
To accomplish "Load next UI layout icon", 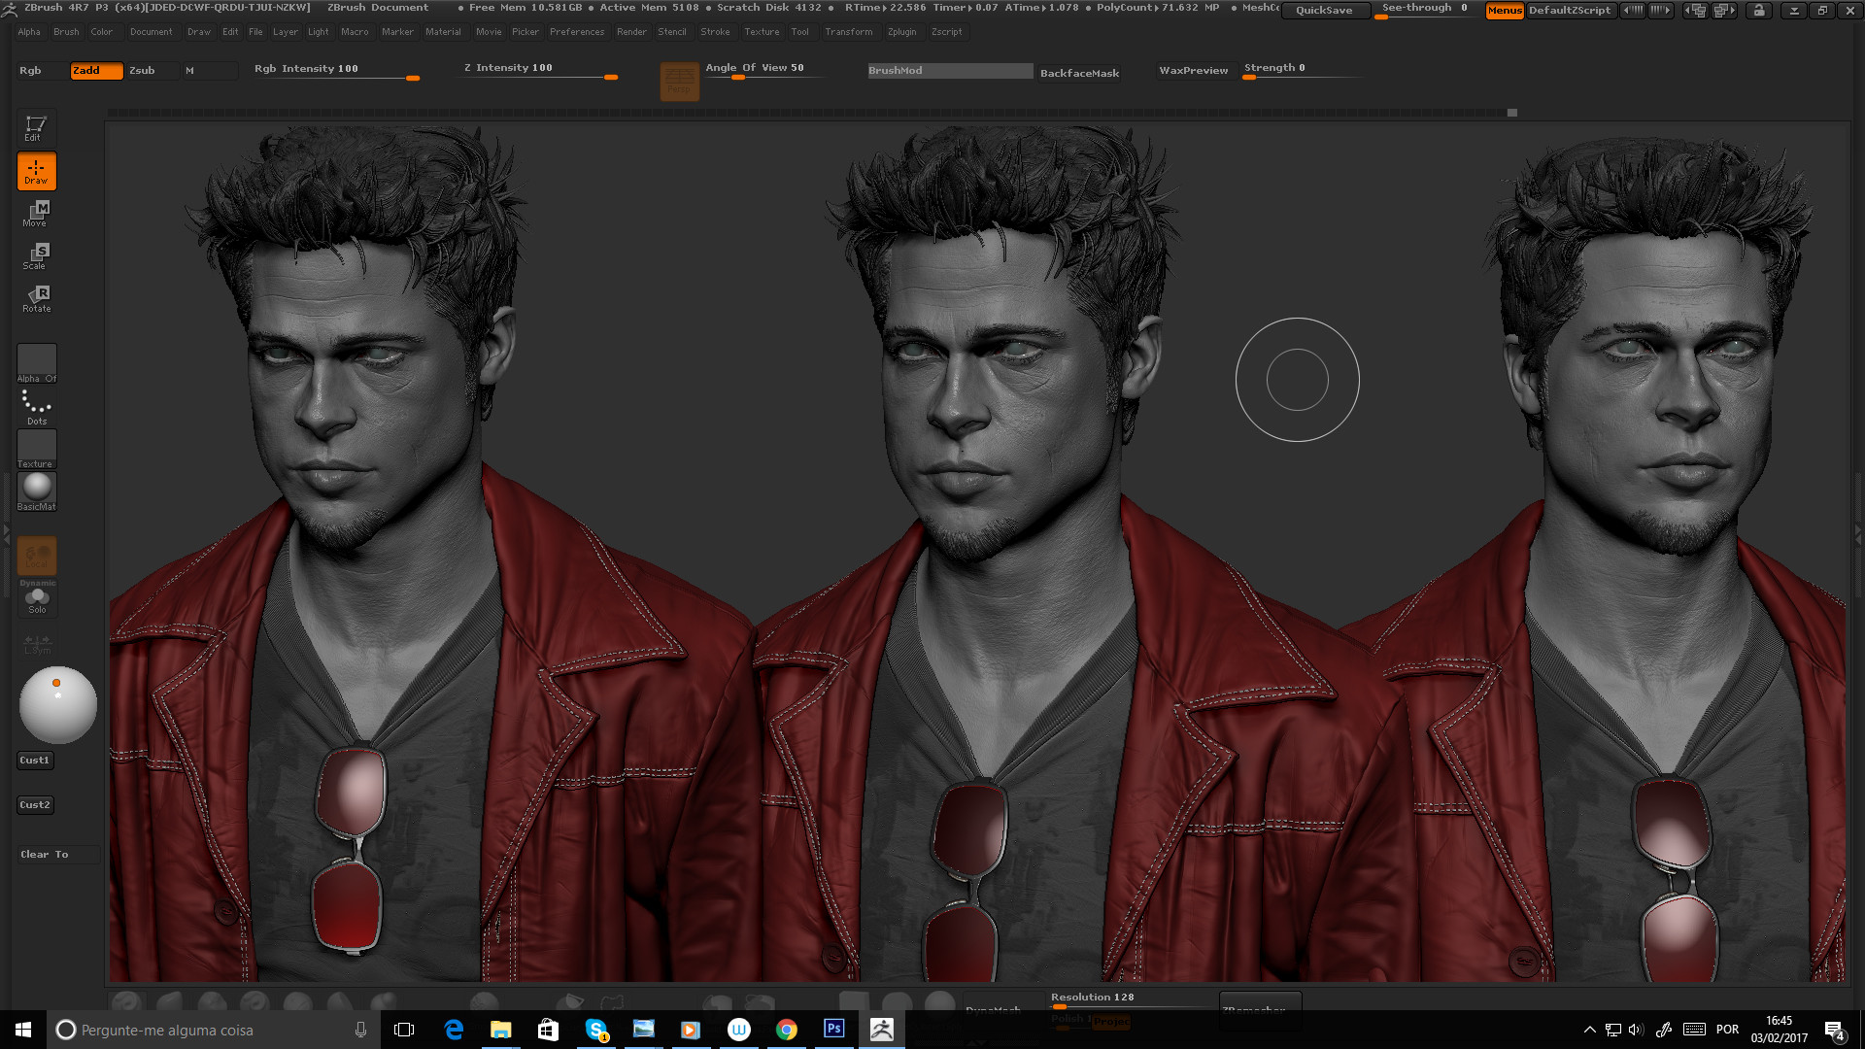I will pos(1724,11).
